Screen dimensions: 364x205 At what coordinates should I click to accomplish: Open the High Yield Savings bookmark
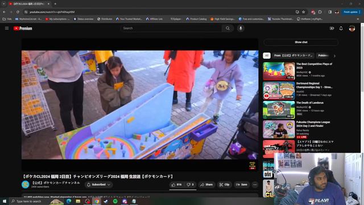[222, 19]
